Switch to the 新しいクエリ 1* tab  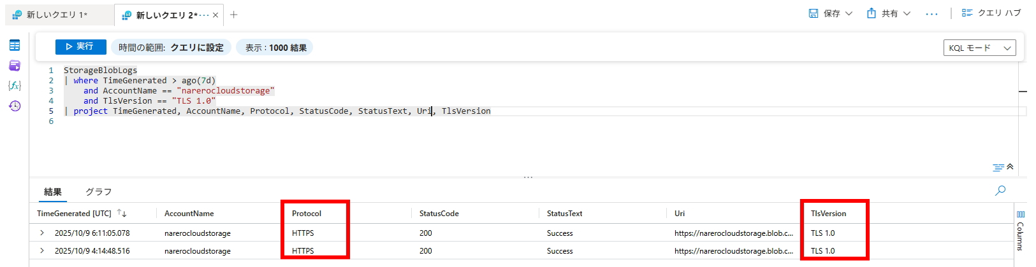pyautogui.click(x=57, y=15)
